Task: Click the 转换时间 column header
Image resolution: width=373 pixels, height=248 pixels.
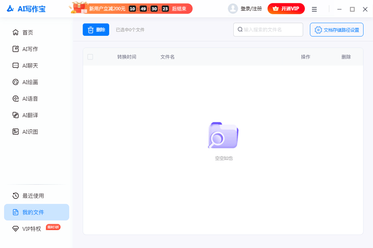Action: tap(127, 57)
